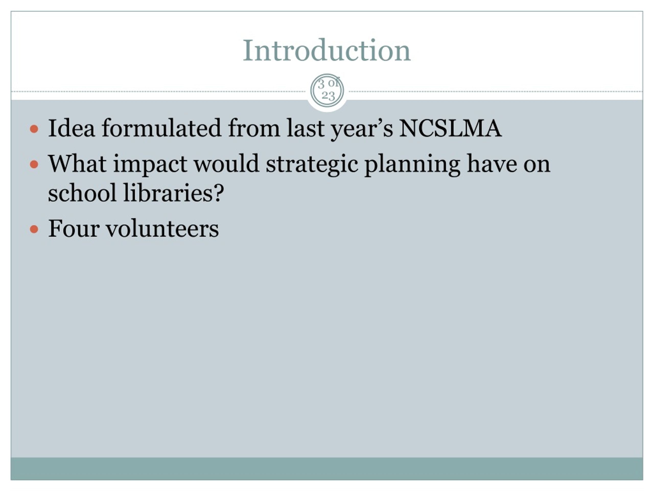Click the text 'school libraries?'
This screenshot has width=654, height=491.
[136, 193]
